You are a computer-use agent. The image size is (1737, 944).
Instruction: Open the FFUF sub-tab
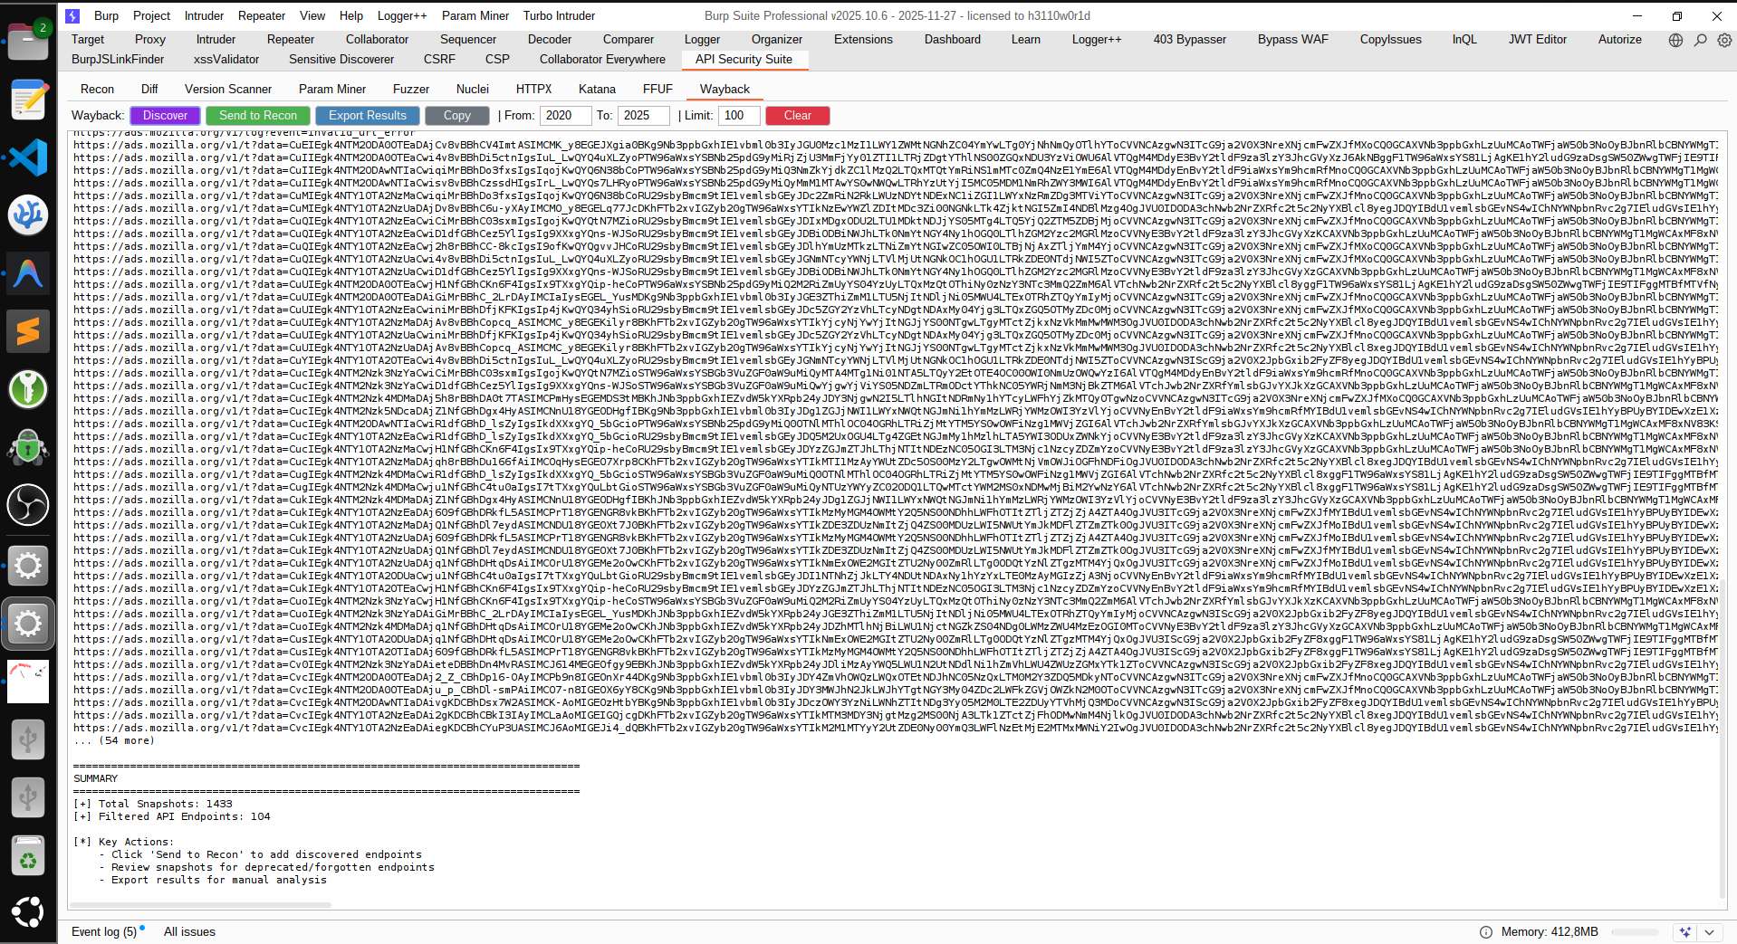click(657, 89)
